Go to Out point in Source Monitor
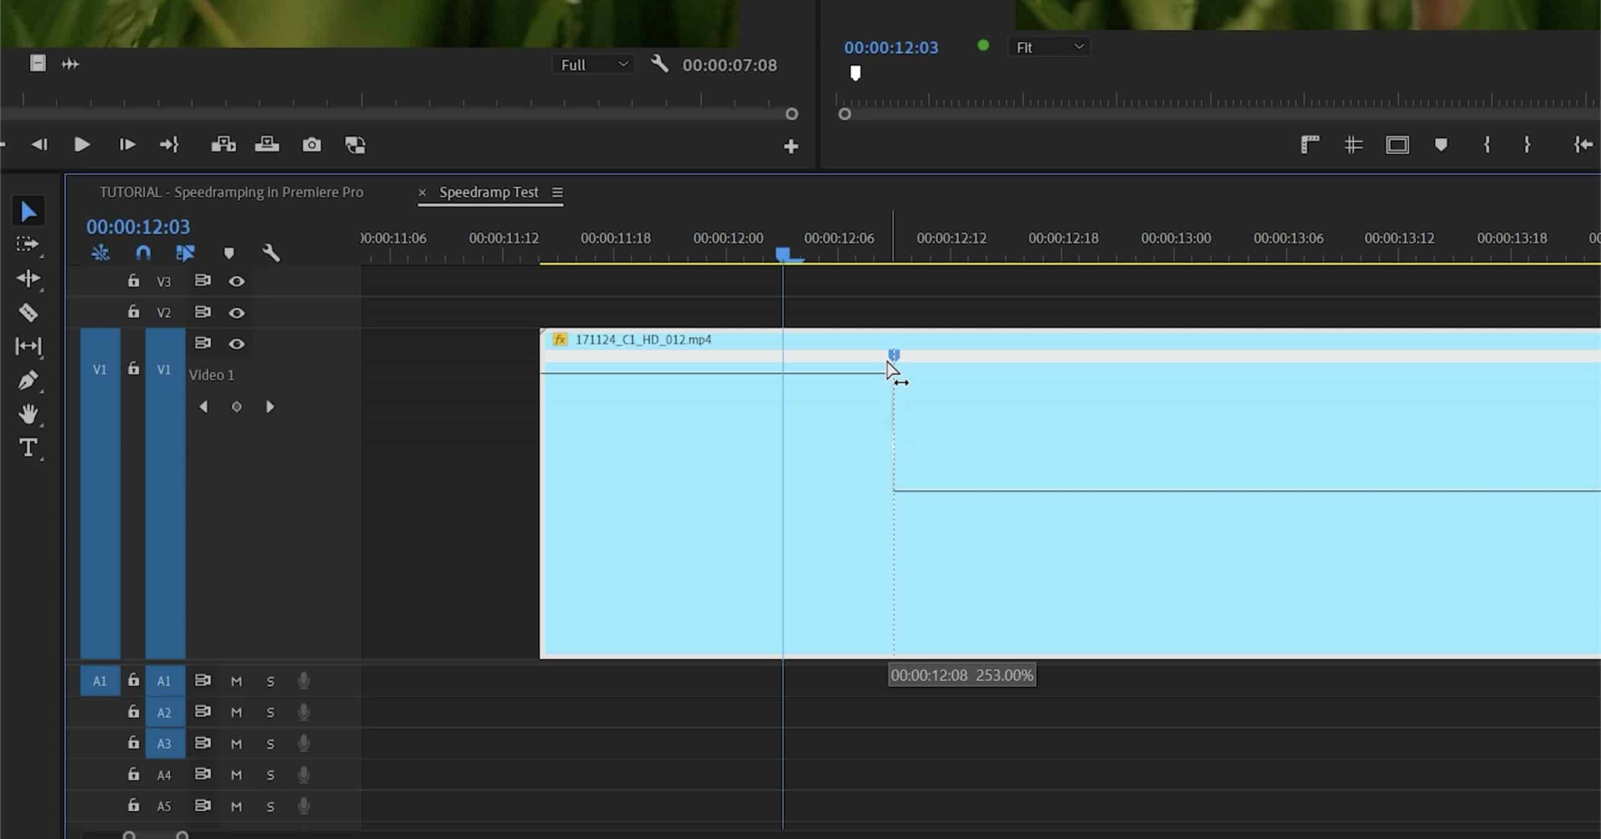Image resolution: width=1601 pixels, height=839 pixels. tap(169, 145)
